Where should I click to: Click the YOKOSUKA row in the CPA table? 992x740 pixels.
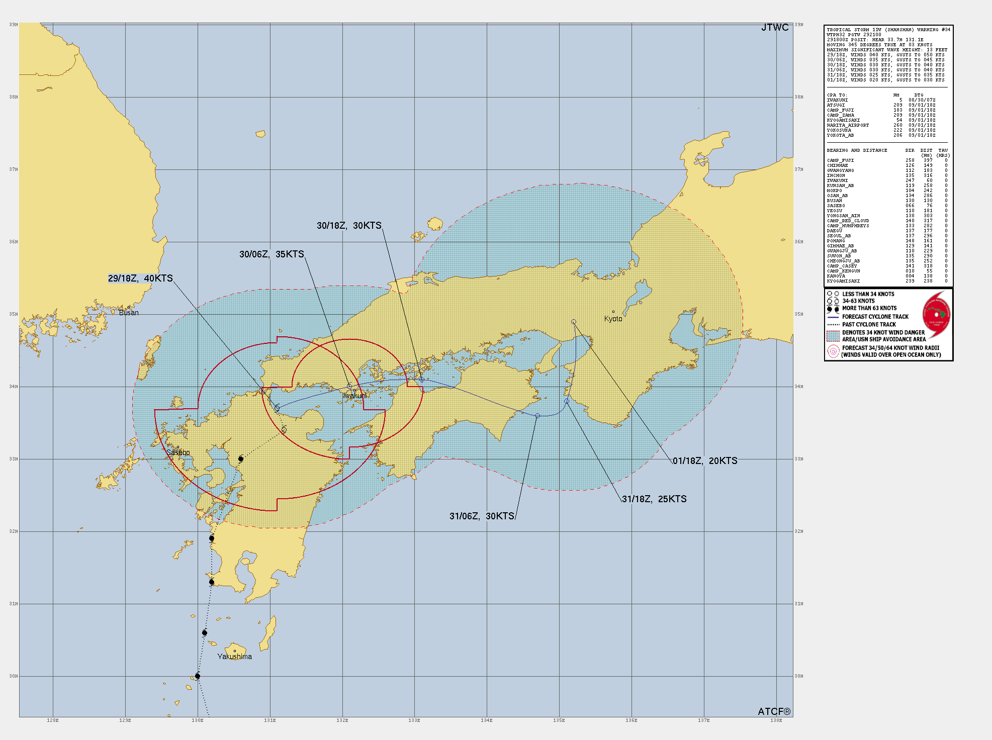881,130
